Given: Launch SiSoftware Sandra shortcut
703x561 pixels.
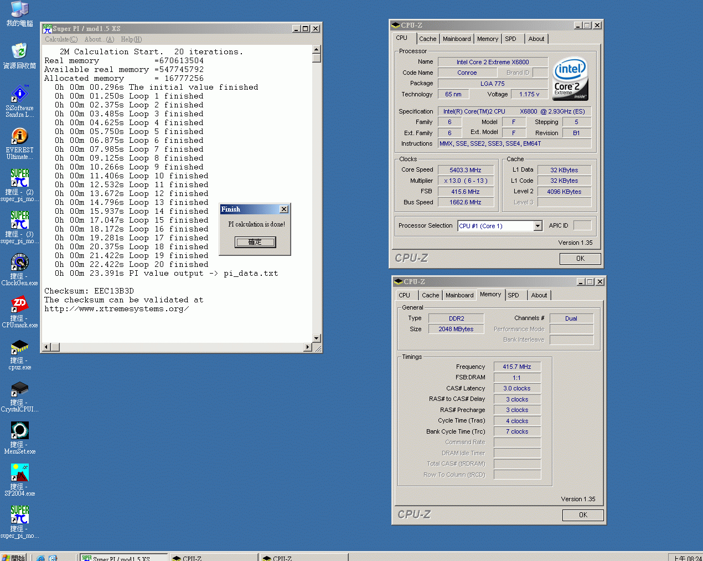Looking at the screenshot, I should click(20, 101).
